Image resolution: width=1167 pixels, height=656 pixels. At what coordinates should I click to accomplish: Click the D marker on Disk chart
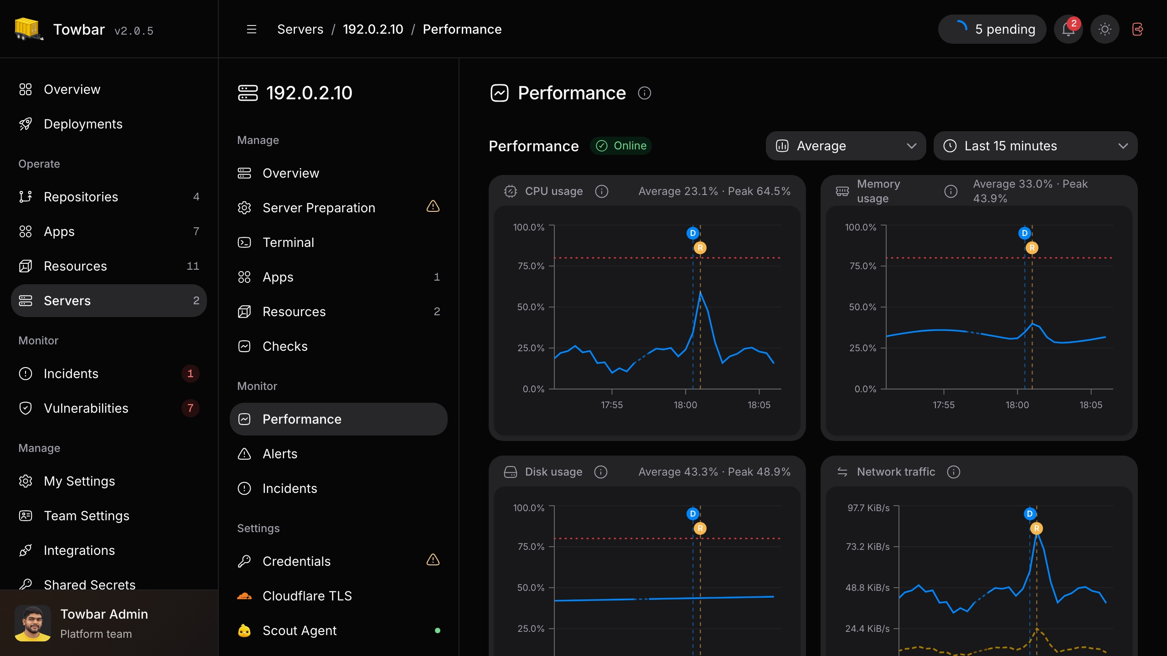click(693, 514)
